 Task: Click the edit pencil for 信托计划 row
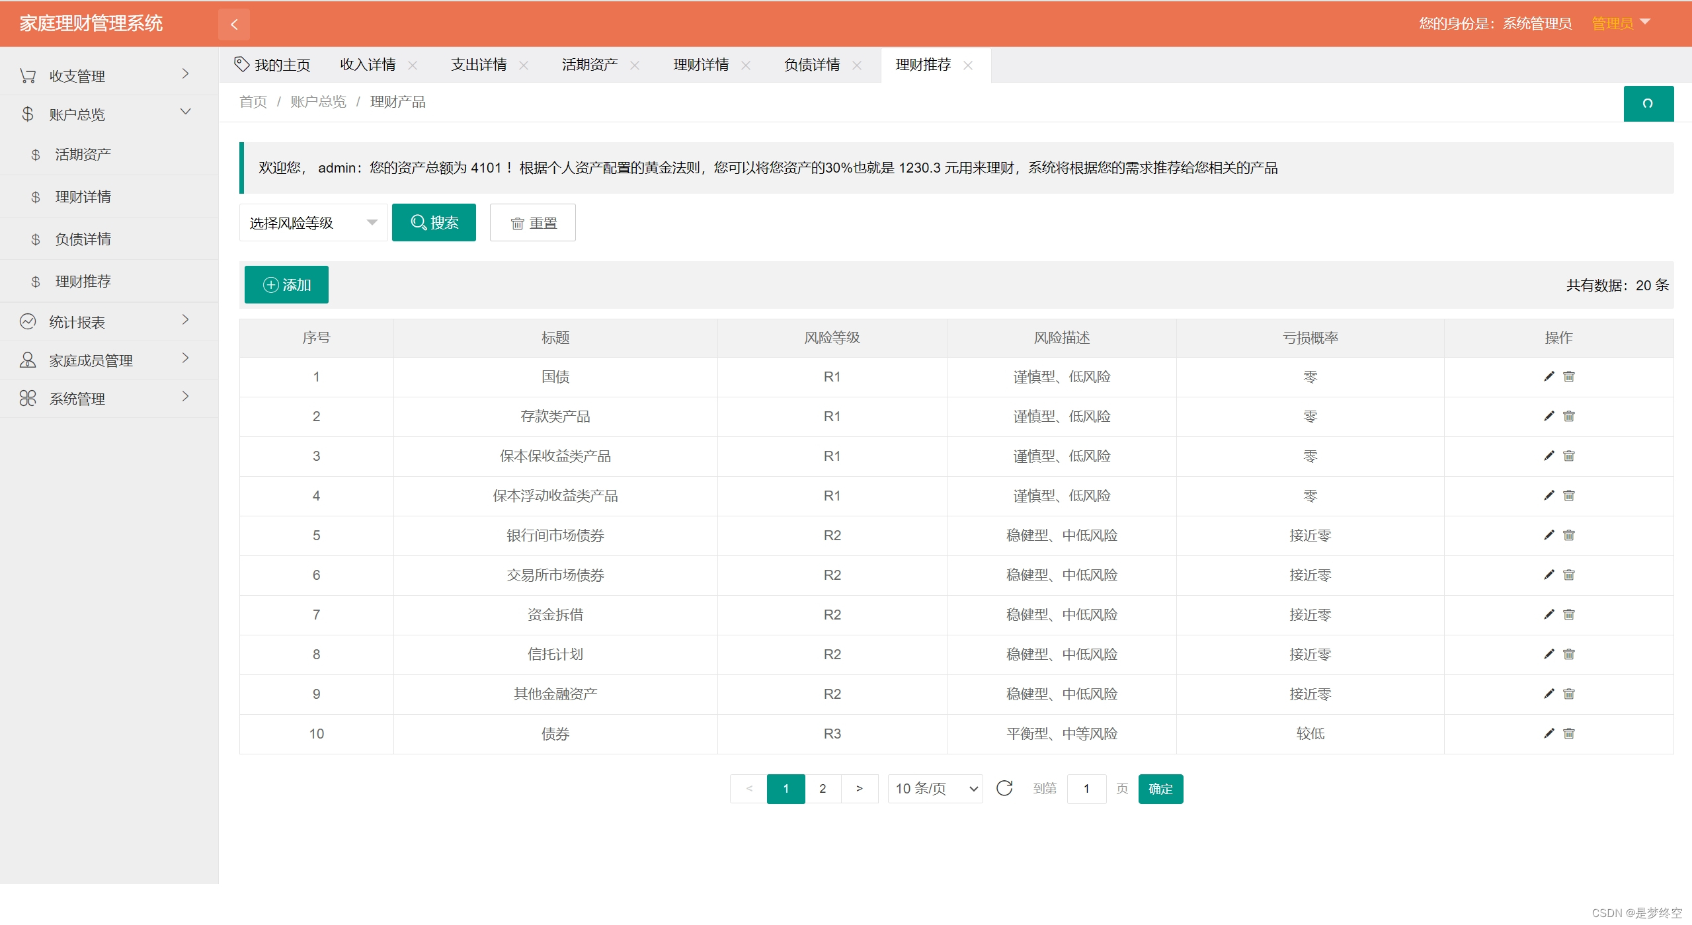click(x=1549, y=654)
